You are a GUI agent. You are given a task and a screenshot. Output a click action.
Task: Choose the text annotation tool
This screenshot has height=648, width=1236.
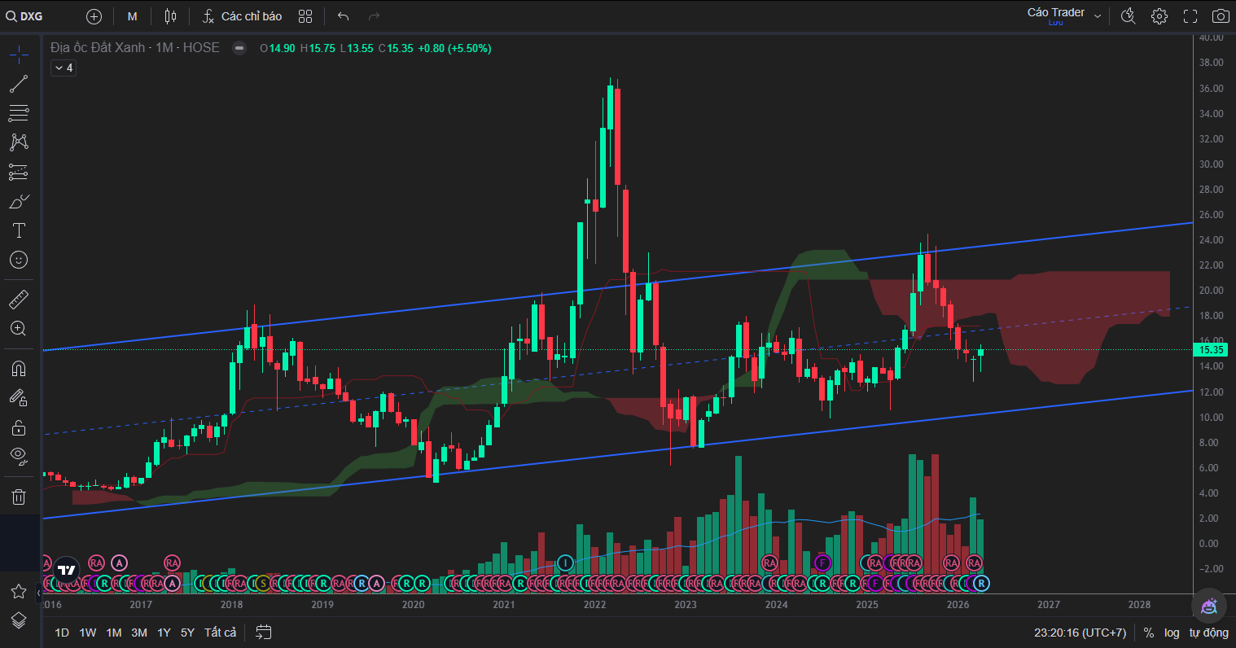click(x=19, y=230)
